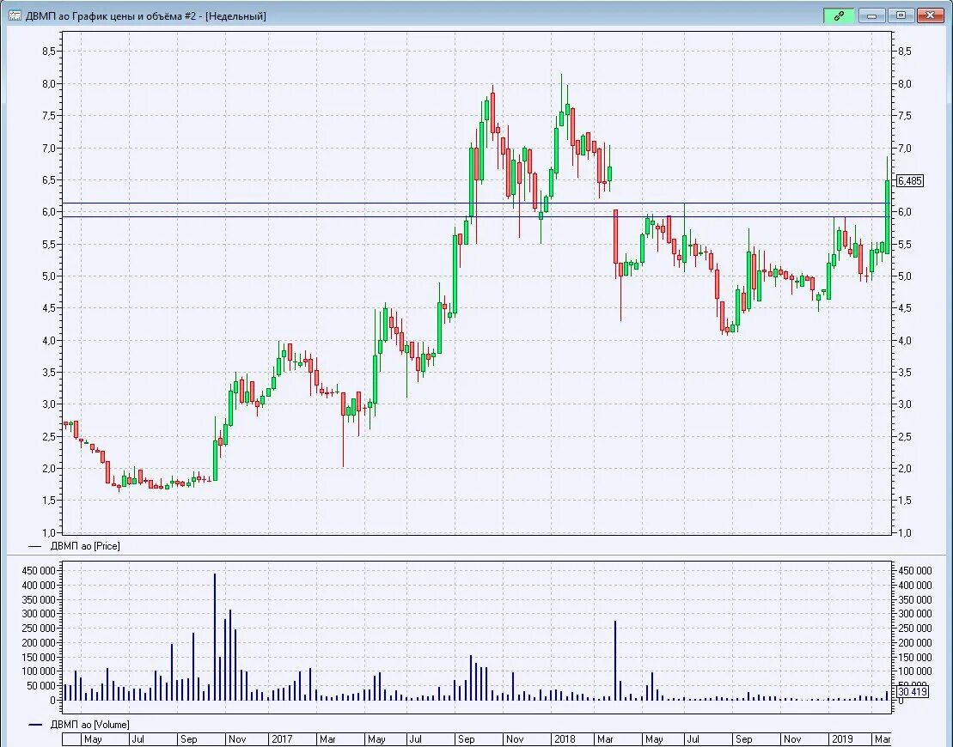Click the title text 'График цены и объёма #2'
The width and height of the screenshot is (953, 747).
(x=134, y=15)
